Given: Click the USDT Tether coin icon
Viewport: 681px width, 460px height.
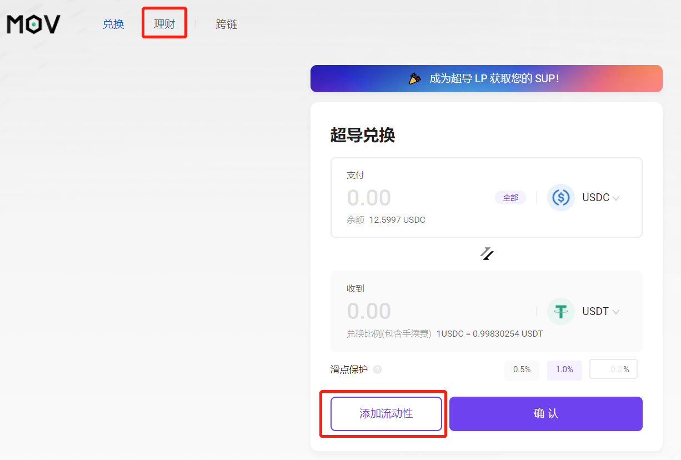Looking at the screenshot, I should [x=560, y=311].
